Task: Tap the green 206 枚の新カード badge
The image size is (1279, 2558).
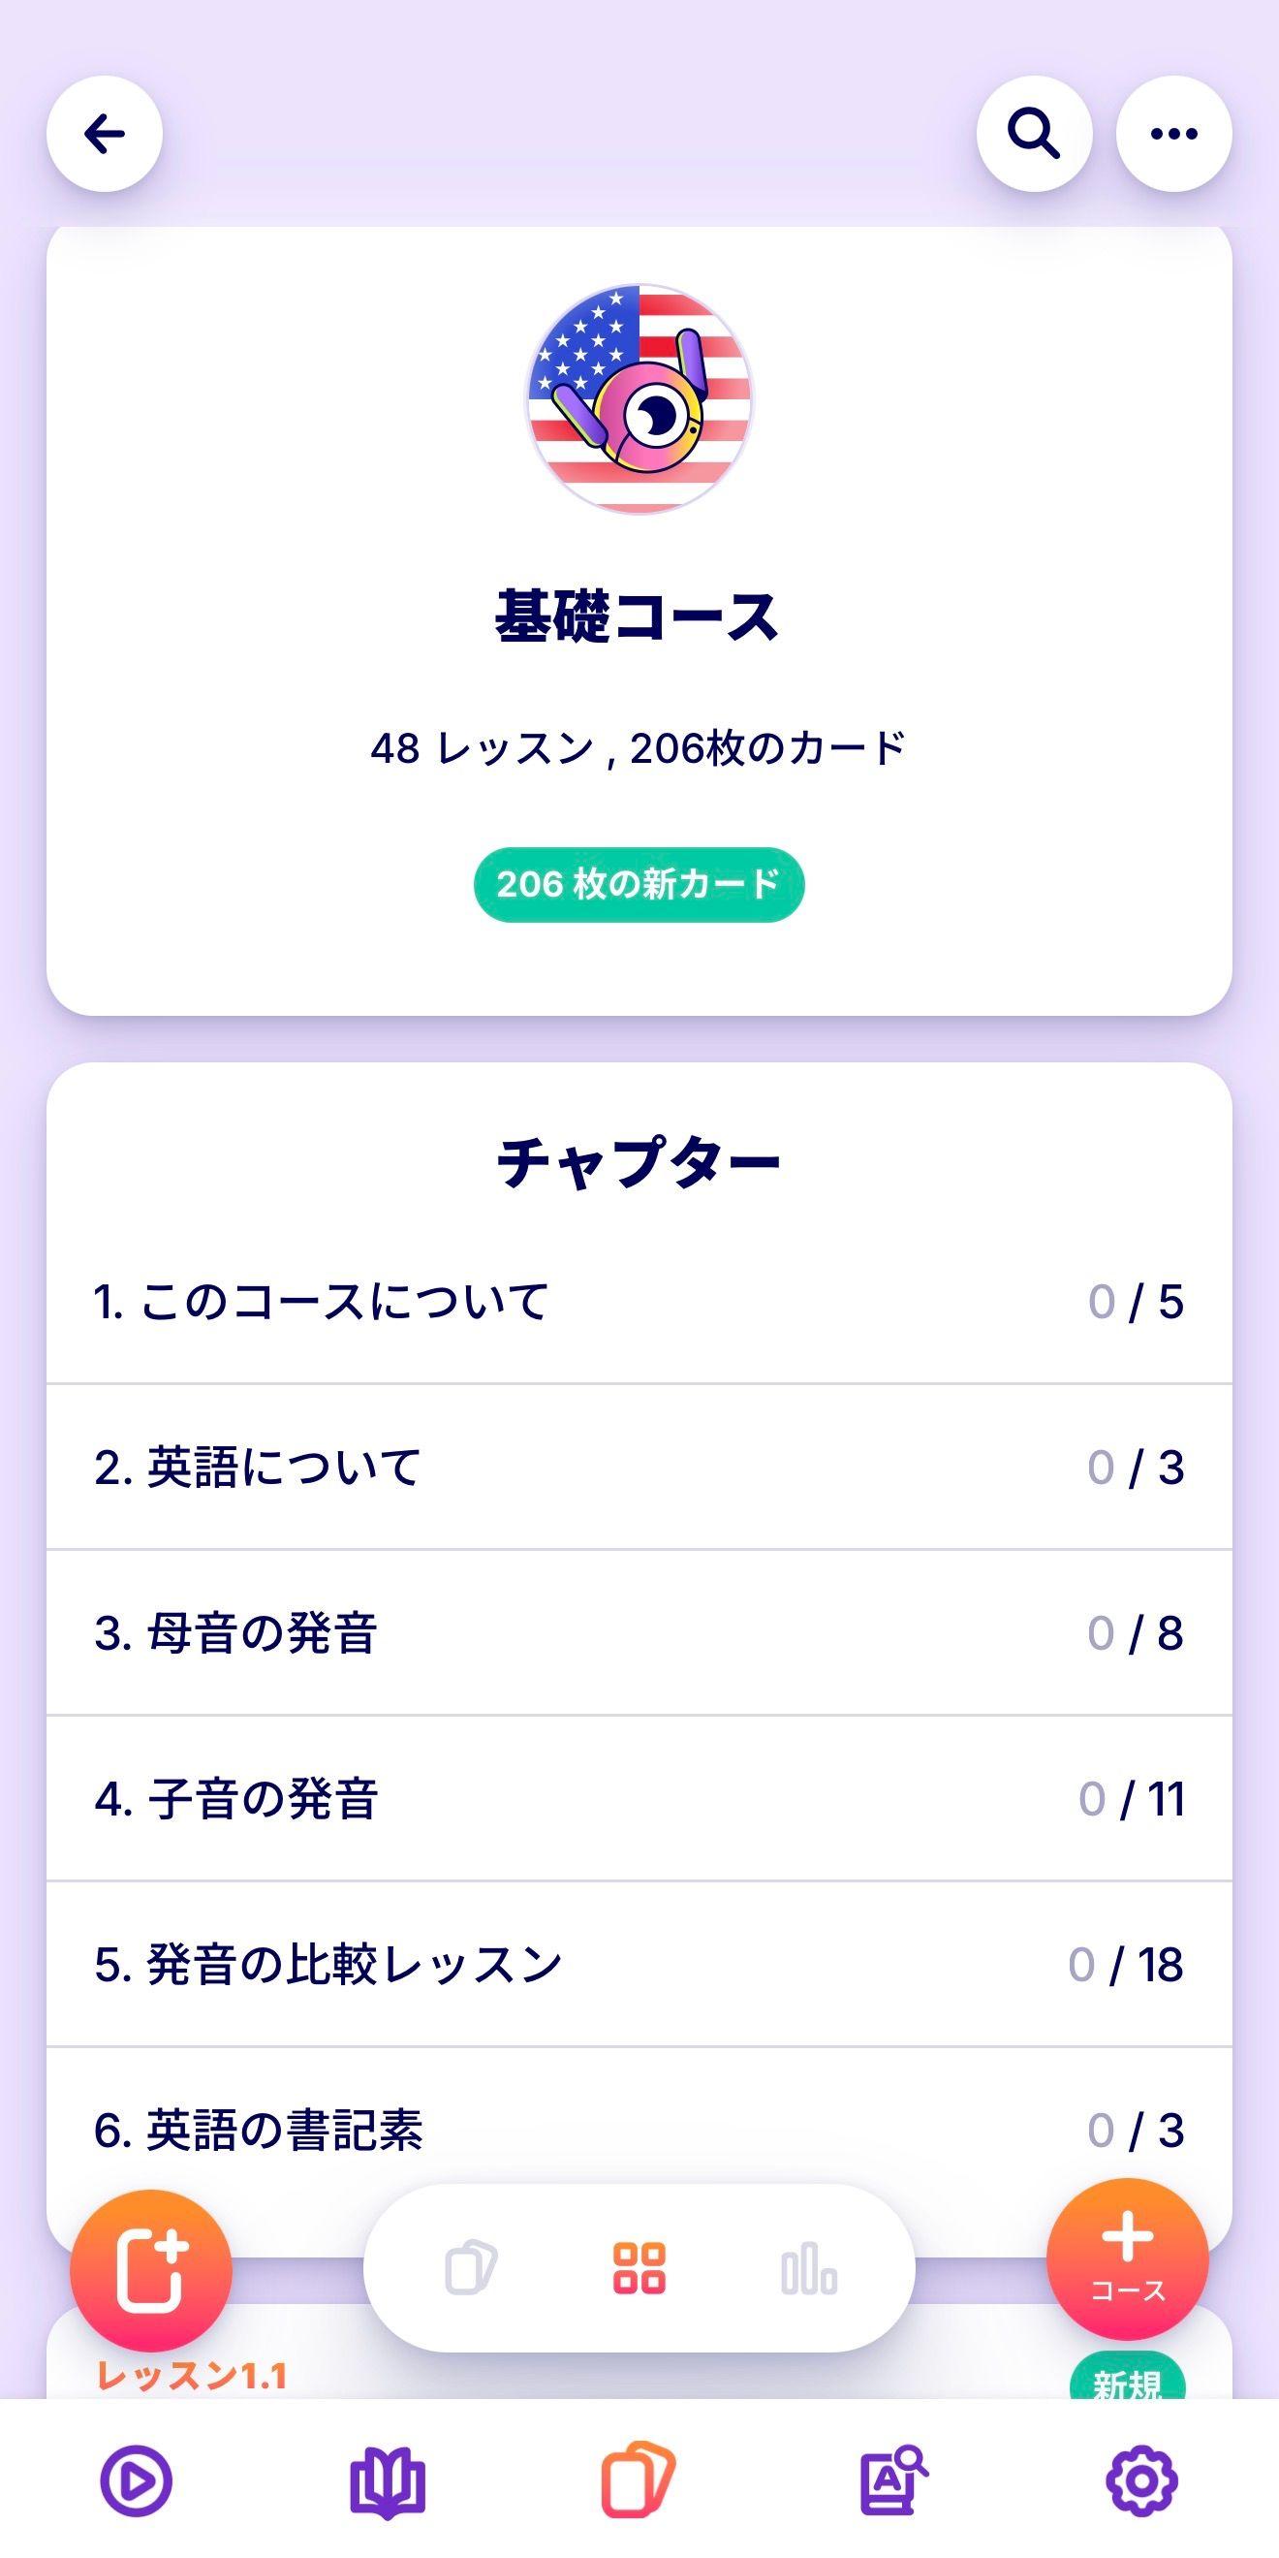Action: coord(639,884)
